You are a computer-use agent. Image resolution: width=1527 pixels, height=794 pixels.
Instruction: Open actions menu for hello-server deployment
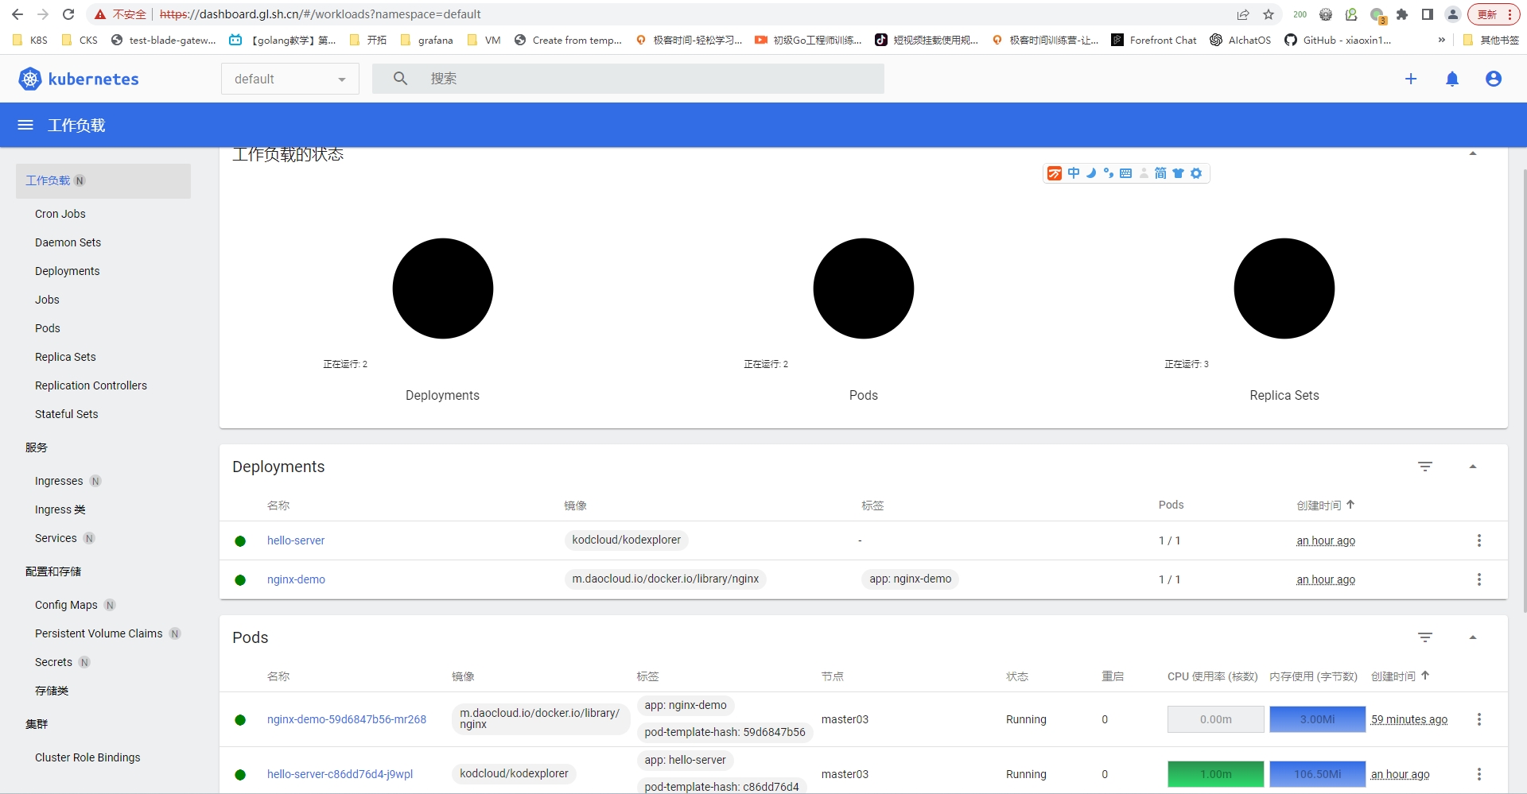point(1479,540)
